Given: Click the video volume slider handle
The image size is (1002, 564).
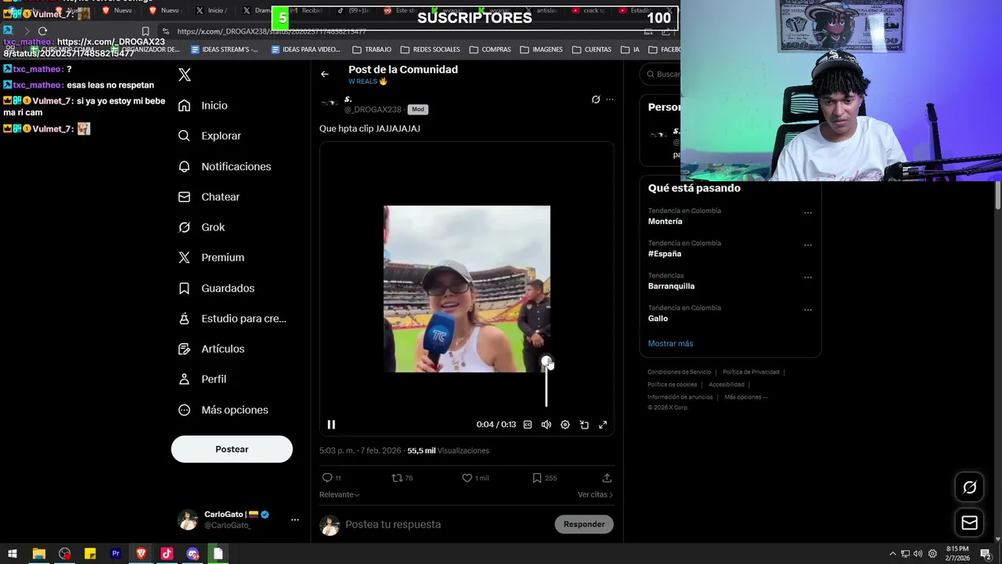Looking at the screenshot, I should 546,362.
